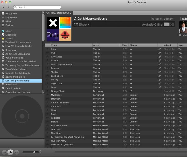This screenshot has width=187, height=157.
Task: Sort by Album column header
Action: pyautogui.click(x=143, y=45)
